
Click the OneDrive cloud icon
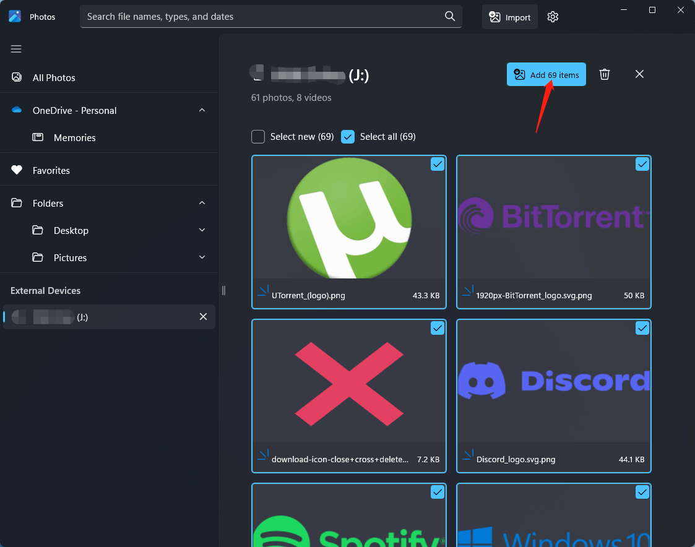17,110
